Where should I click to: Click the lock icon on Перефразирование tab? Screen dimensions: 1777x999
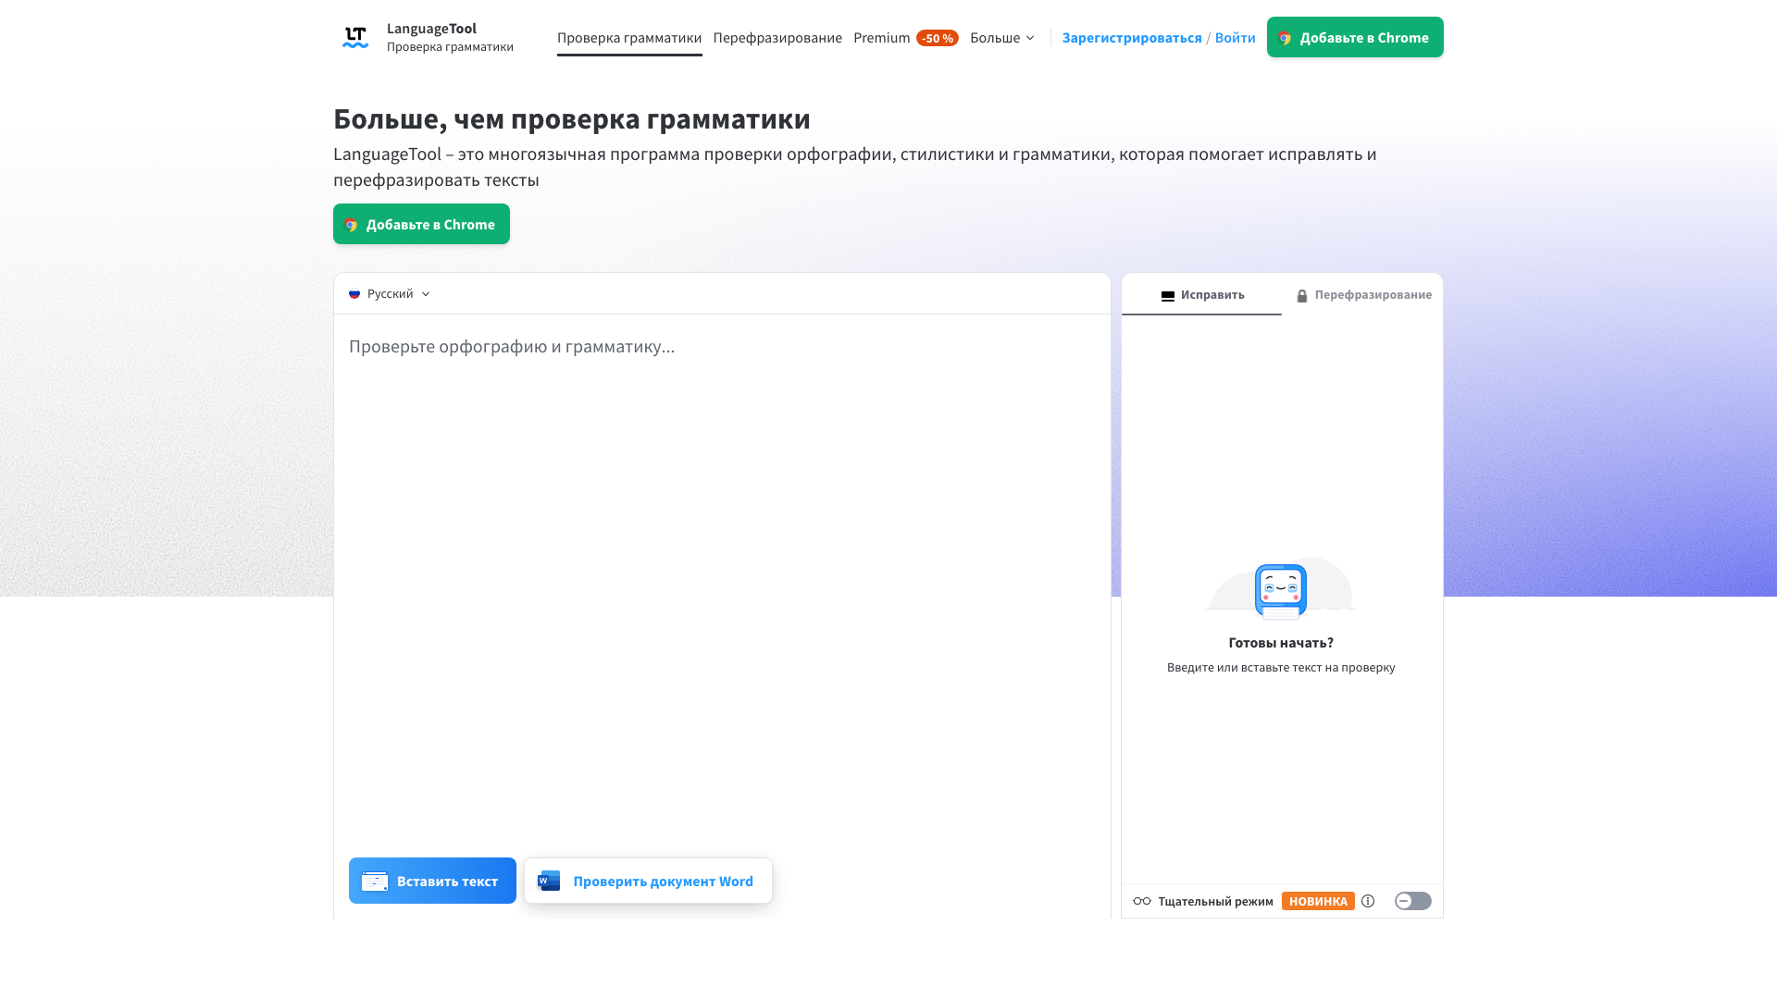[x=1302, y=296]
